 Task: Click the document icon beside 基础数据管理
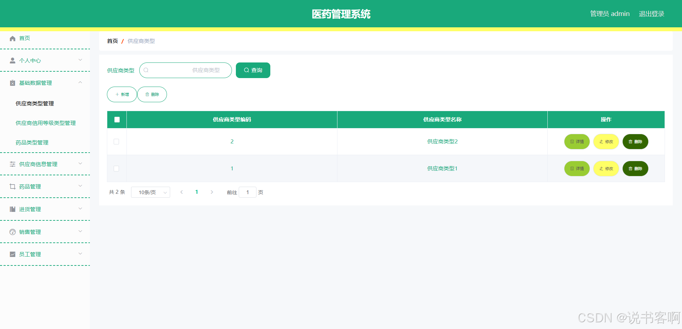pos(12,83)
